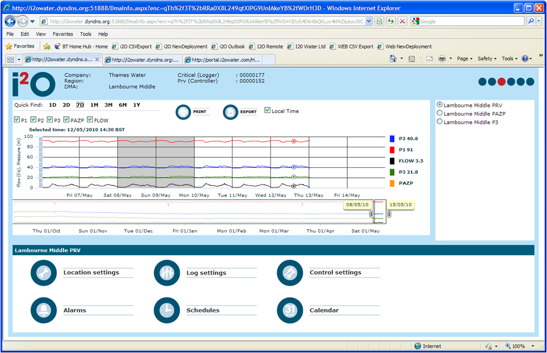Open Control settings icon
Screen dimensions: 547x353
tap(288, 272)
